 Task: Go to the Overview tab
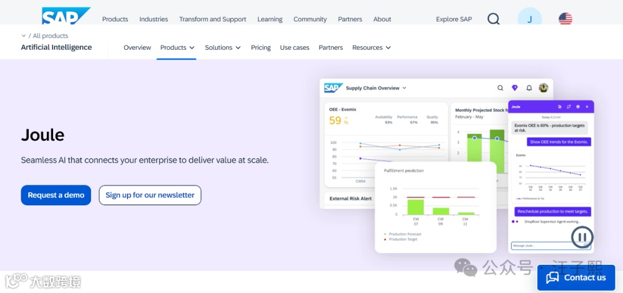[x=137, y=48]
